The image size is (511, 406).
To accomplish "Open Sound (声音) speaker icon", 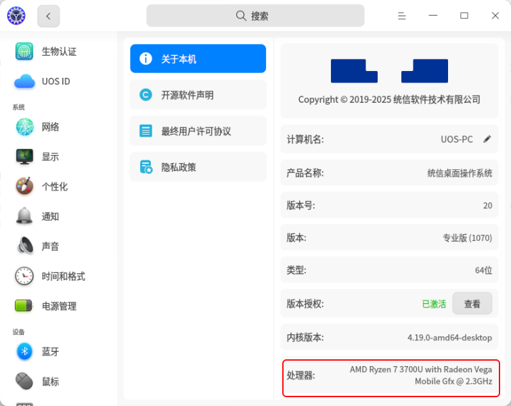I will point(25,246).
